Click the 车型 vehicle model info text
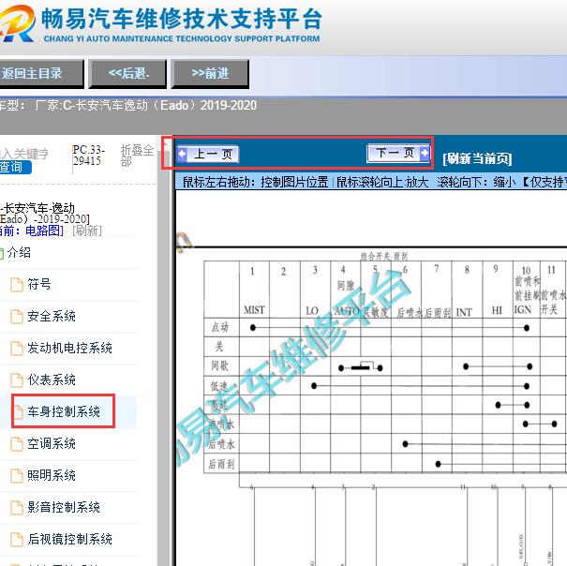The image size is (567, 566). (x=128, y=105)
